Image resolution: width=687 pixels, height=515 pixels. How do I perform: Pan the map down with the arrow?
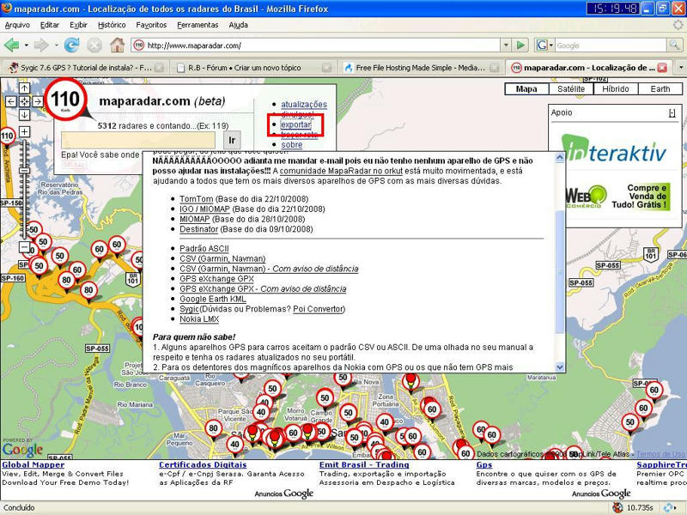click(x=24, y=115)
